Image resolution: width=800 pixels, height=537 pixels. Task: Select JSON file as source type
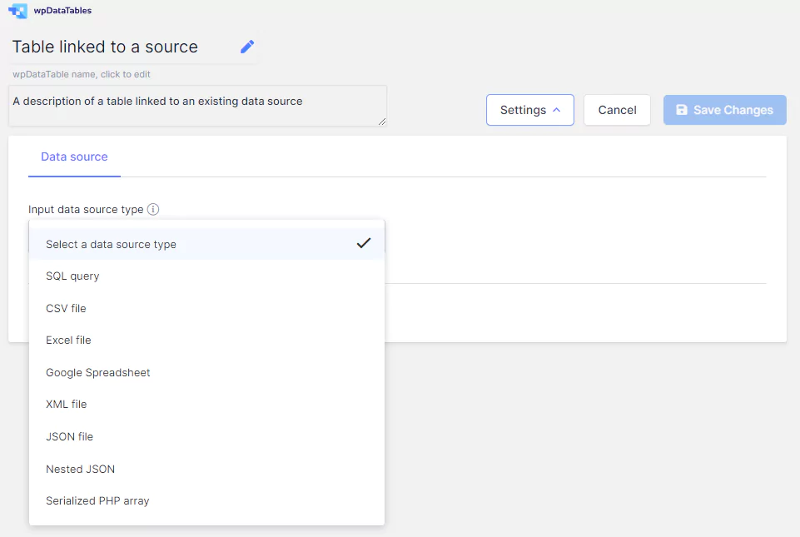pyautogui.click(x=206, y=436)
